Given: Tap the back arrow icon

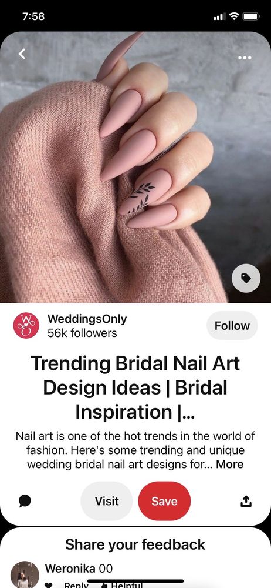Looking at the screenshot, I should [22, 54].
